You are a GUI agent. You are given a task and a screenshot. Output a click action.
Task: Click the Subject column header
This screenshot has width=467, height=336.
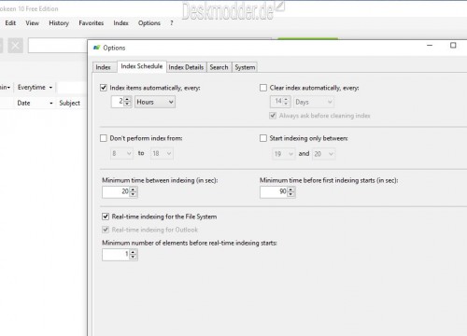coord(70,103)
